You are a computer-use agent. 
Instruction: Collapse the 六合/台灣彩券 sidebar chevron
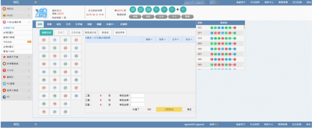click(29, 22)
